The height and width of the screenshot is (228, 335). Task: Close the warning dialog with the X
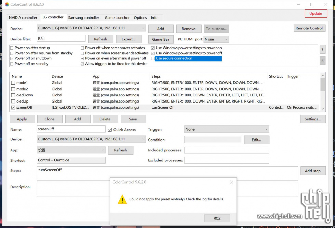coord(232,182)
